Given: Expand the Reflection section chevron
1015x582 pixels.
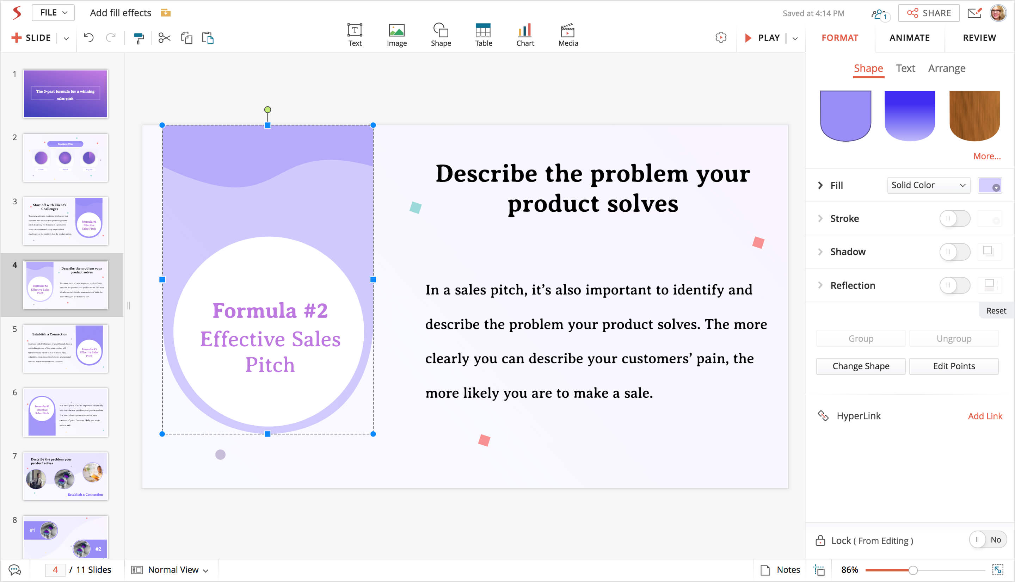Looking at the screenshot, I should click(x=820, y=285).
